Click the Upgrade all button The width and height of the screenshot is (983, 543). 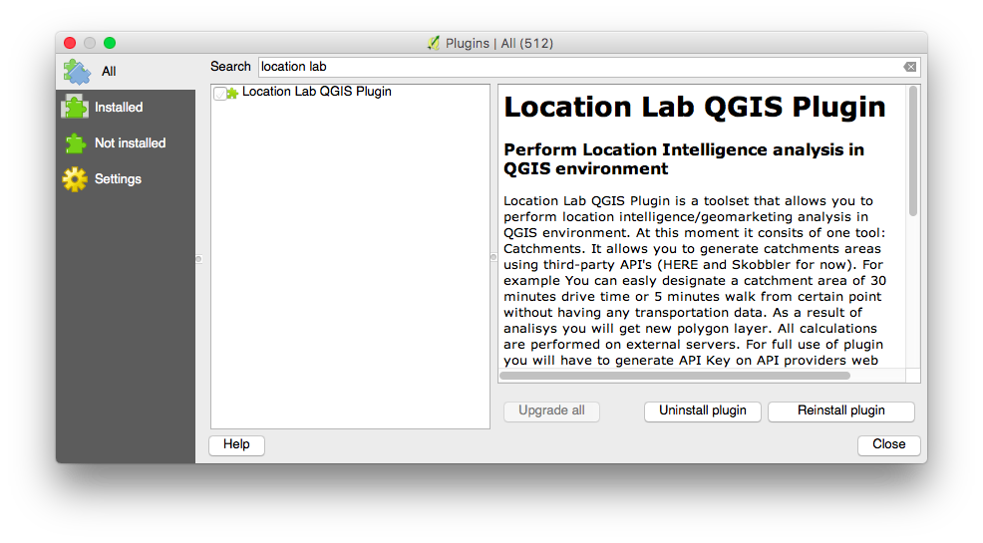tap(551, 410)
